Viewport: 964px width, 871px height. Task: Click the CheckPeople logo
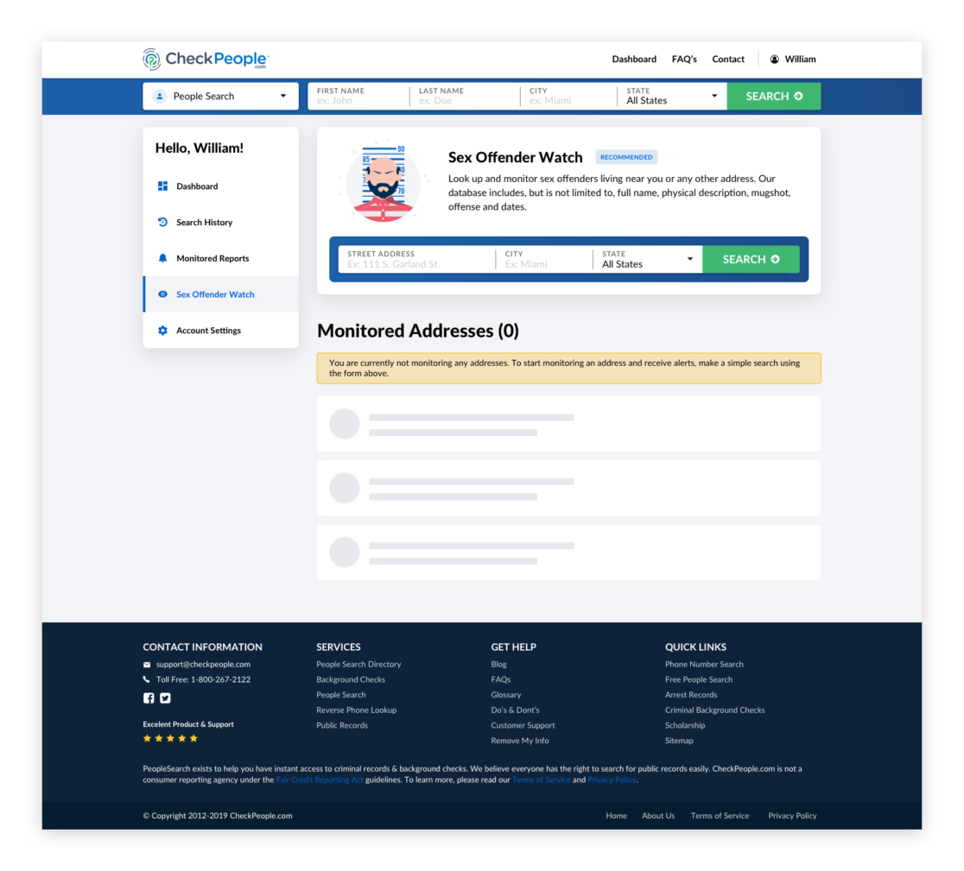[x=206, y=59]
